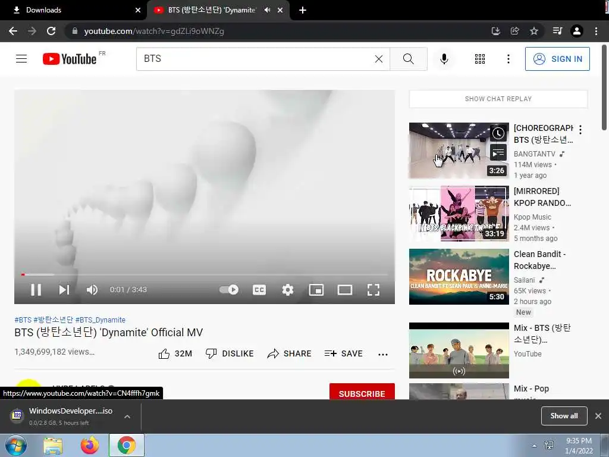
Task: Go to YouTube home via logo
Action: [x=70, y=59]
